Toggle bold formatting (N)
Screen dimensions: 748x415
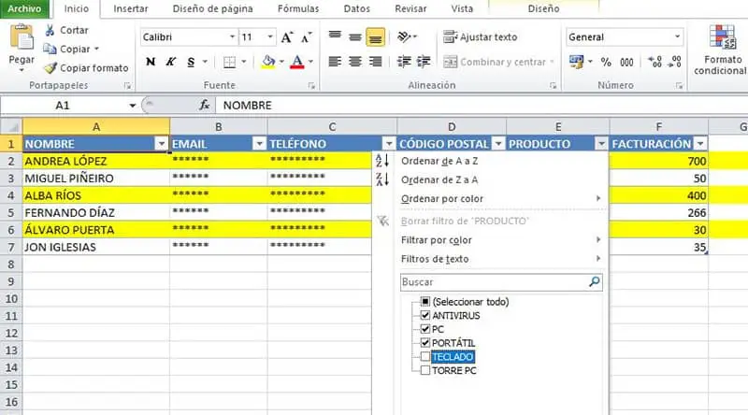pyautogui.click(x=151, y=62)
